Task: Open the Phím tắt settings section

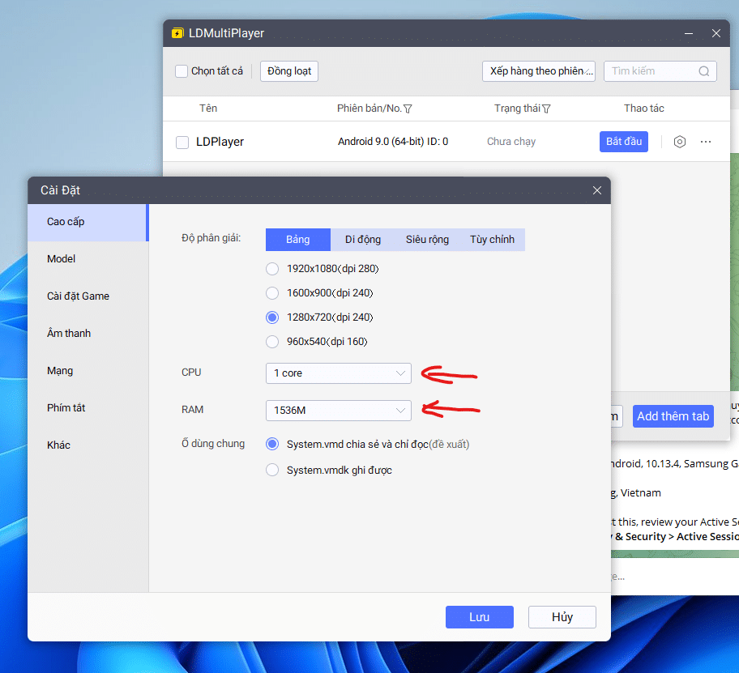Action: click(88, 408)
